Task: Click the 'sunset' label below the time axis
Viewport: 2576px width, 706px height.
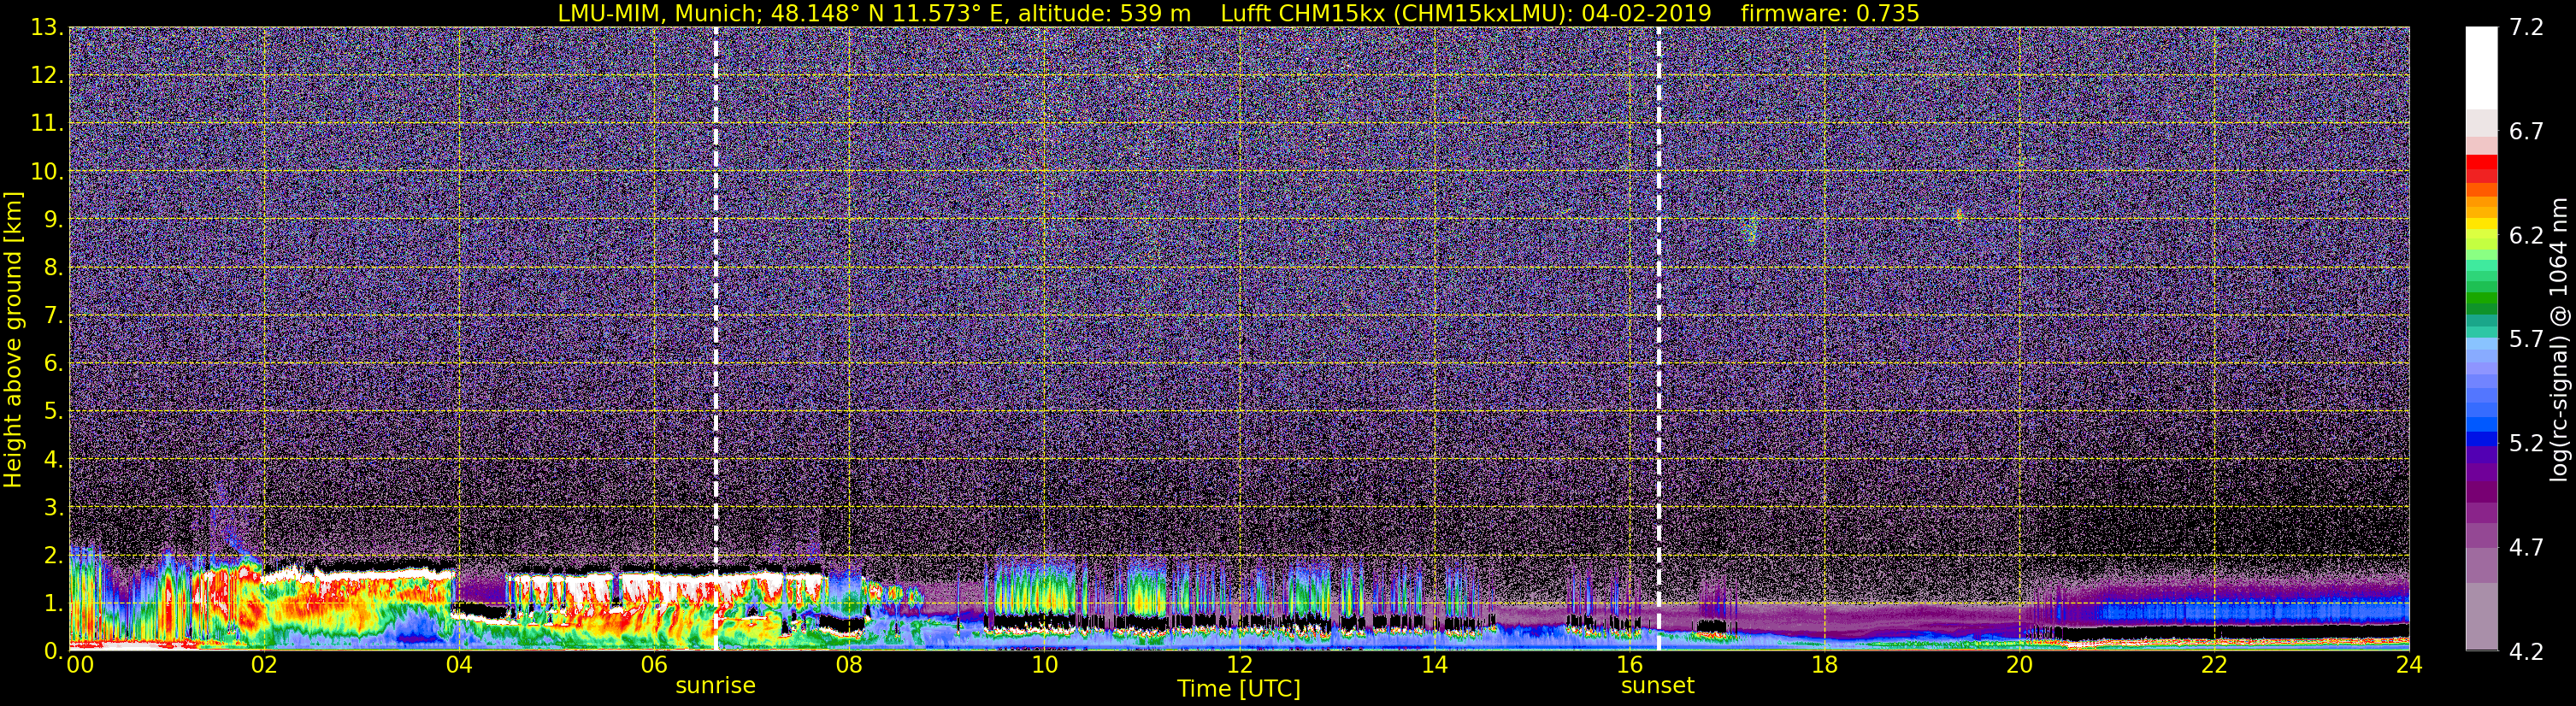Action: [x=1658, y=686]
